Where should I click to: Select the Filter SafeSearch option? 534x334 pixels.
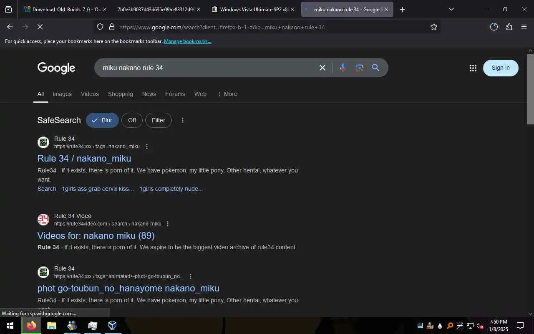(x=158, y=120)
